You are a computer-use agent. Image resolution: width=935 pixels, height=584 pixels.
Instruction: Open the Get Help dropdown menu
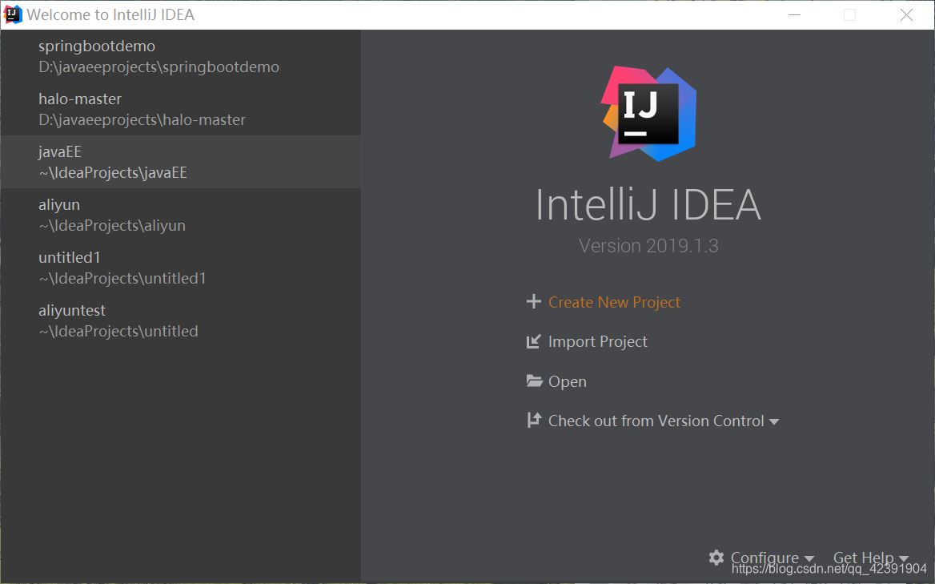(x=871, y=558)
